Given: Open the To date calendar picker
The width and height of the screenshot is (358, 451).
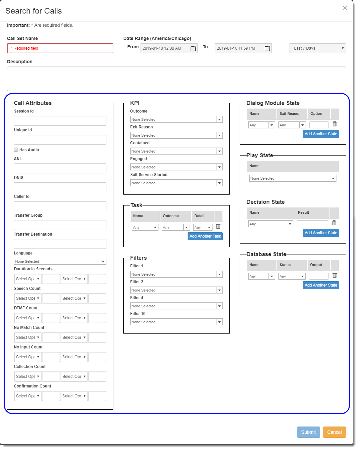Looking at the screenshot, I should (267, 49).
